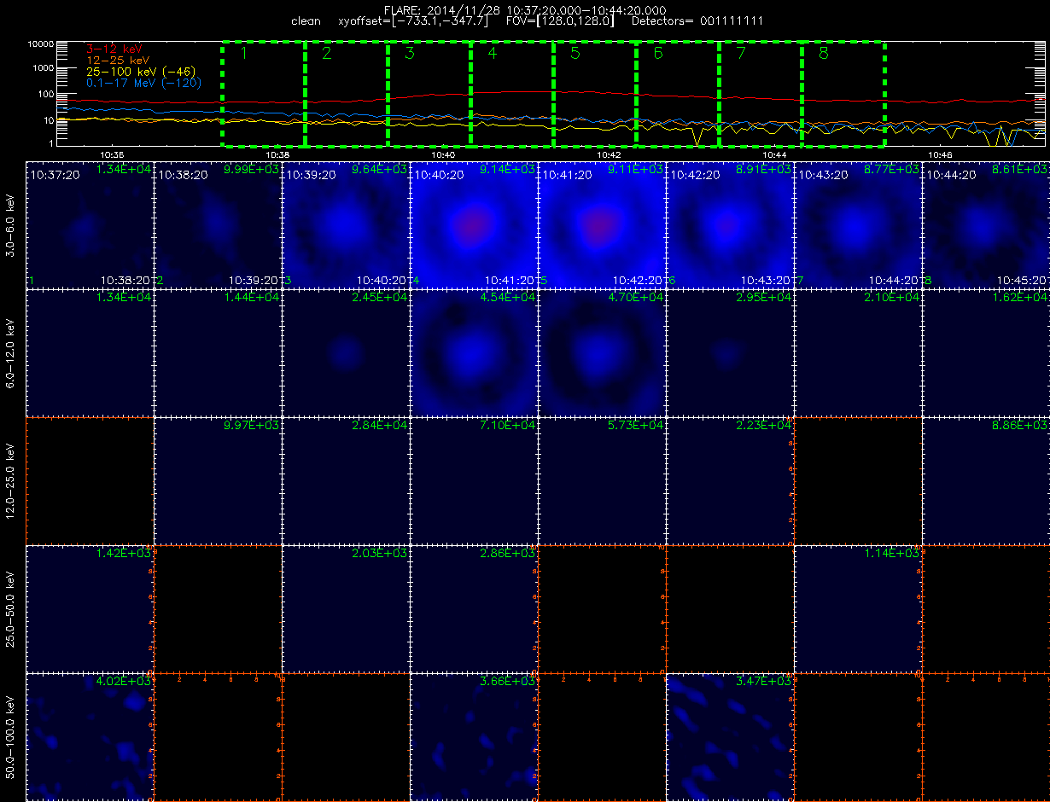Click the 1.62E+04 peak value
Viewport: 1050px width, 802px height.
1020,298
